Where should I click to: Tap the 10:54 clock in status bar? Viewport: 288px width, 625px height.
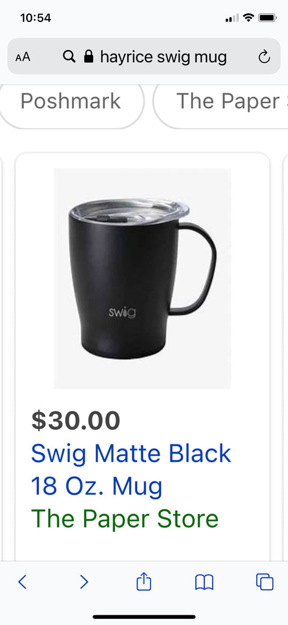[35, 18]
